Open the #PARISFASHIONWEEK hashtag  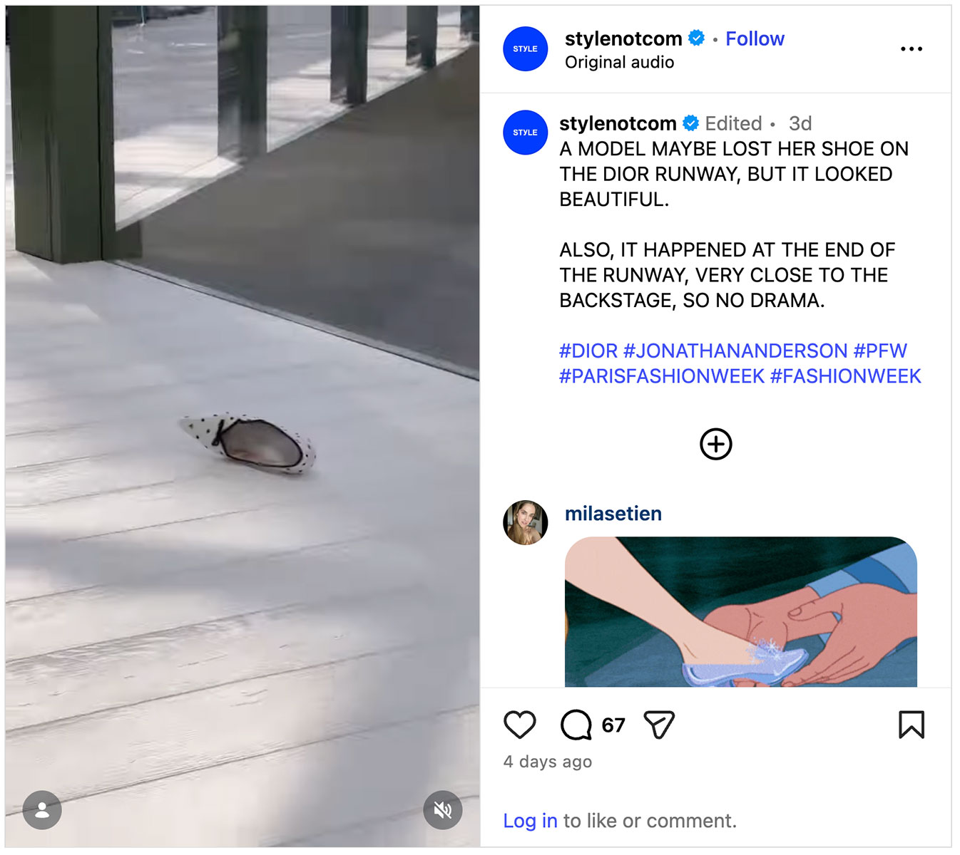click(x=661, y=376)
